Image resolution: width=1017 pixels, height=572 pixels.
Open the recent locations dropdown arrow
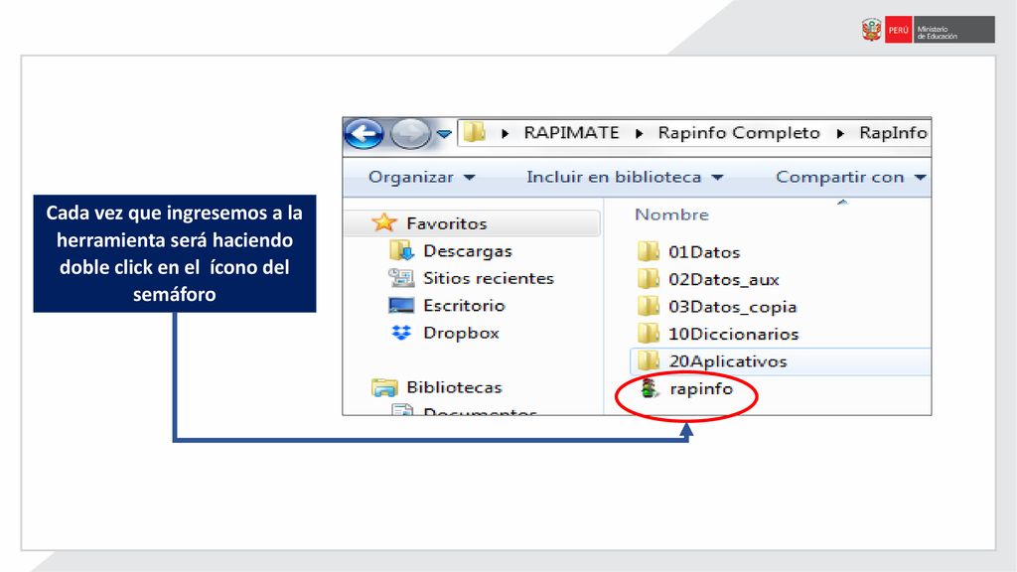pos(444,134)
